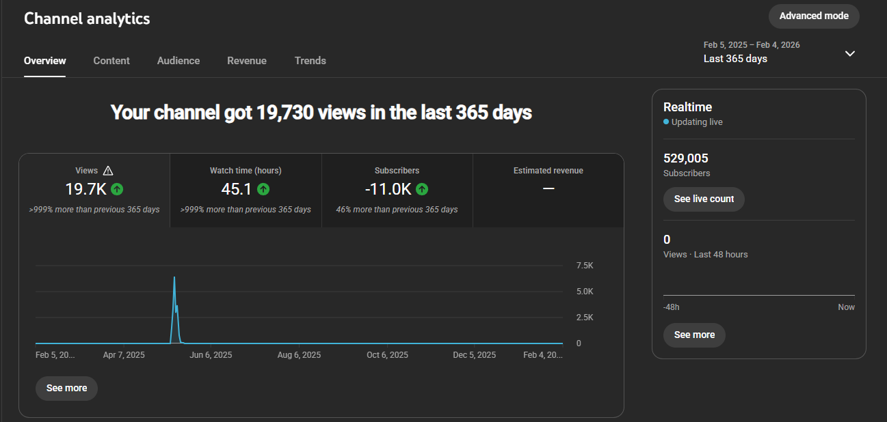Click the warning triangle icon beside Views
Viewport: 887px width, 422px height.
click(x=107, y=171)
